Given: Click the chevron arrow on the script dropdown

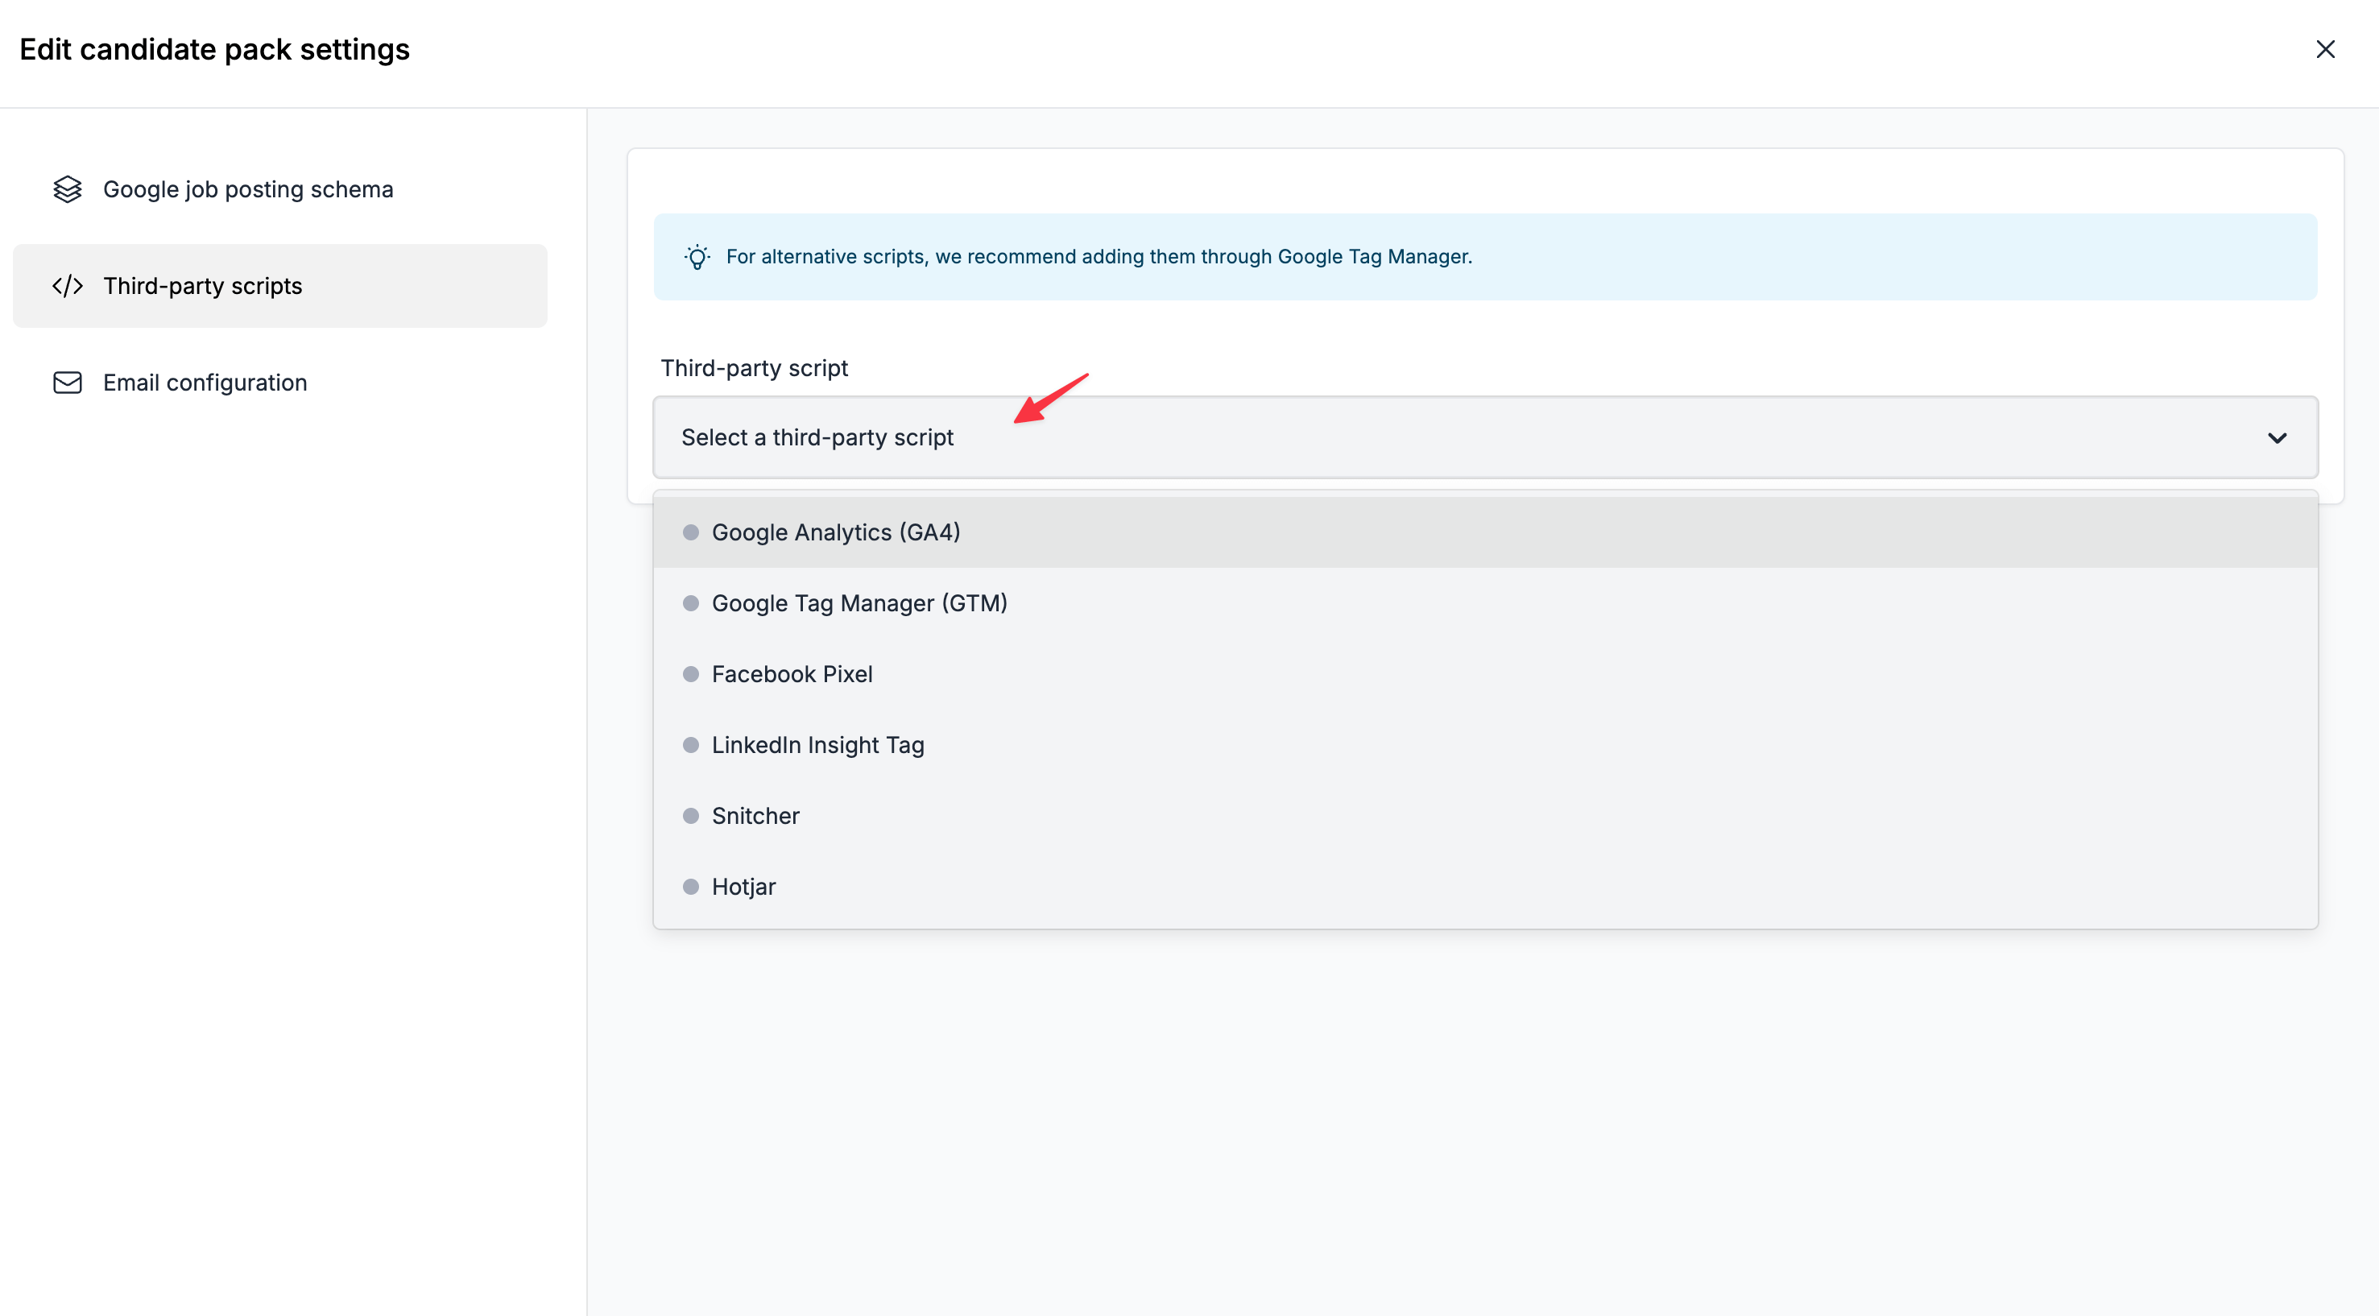Looking at the screenshot, I should point(2277,438).
